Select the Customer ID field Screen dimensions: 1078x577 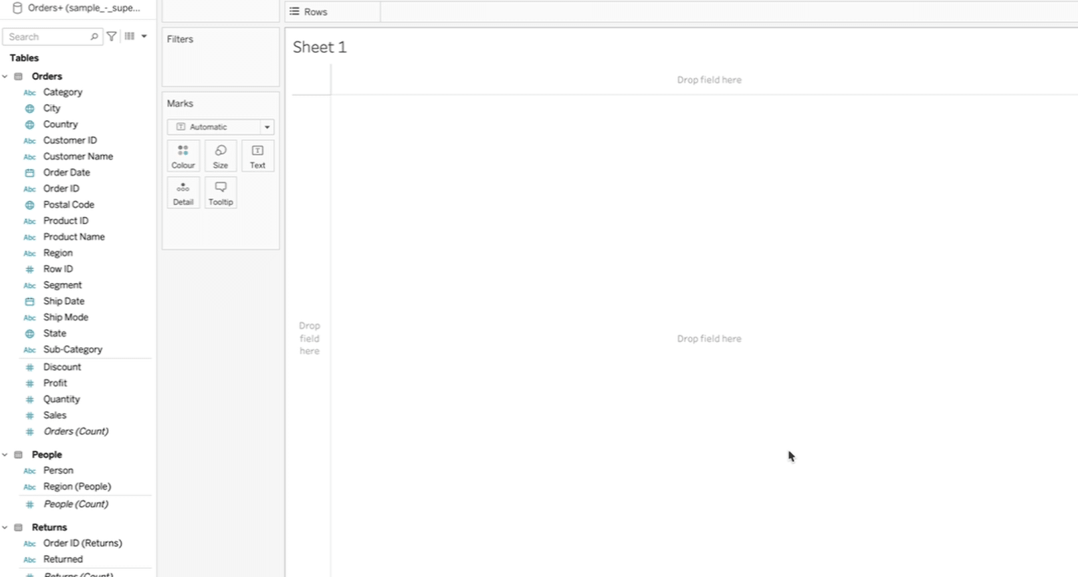[x=70, y=140]
